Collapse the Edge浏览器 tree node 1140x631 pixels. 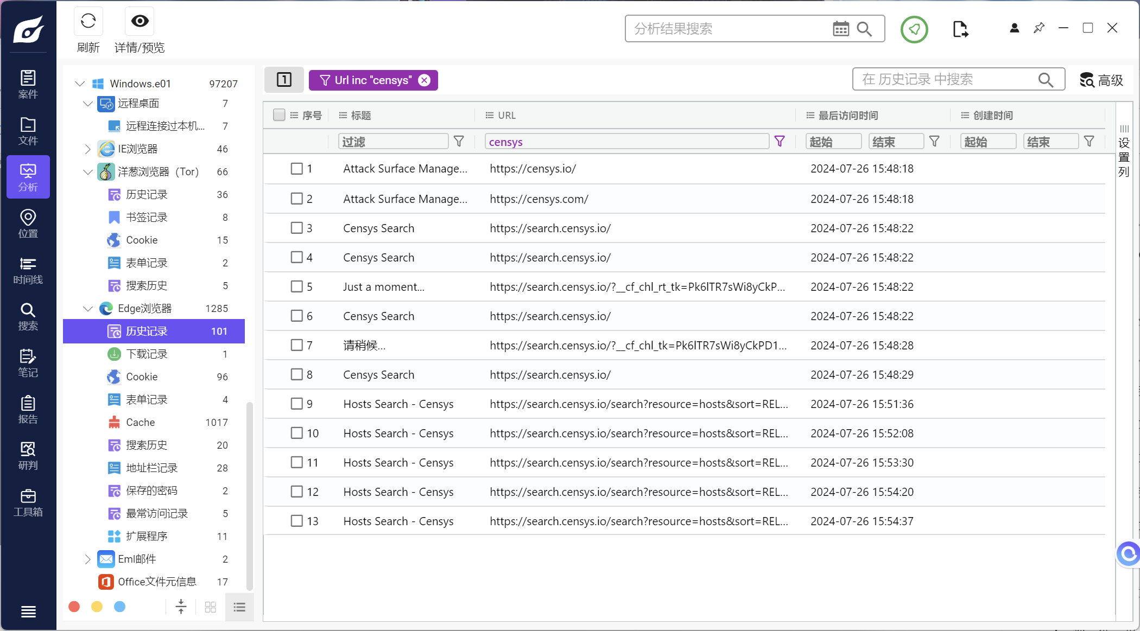click(87, 308)
